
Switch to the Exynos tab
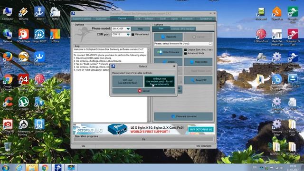tap(122, 19)
